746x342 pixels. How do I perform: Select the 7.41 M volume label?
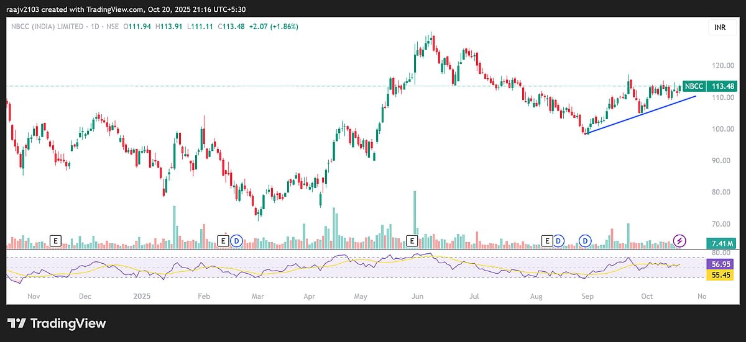721,243
